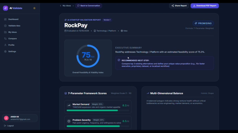Click Formula: 7-Parameter Weighted text
The image size is (238, 133).
pyautogui.click(x=199, y=28)
